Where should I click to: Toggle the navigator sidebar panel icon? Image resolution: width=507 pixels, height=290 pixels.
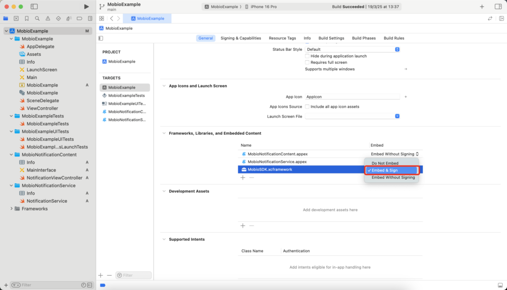click(x=34, y=6)
